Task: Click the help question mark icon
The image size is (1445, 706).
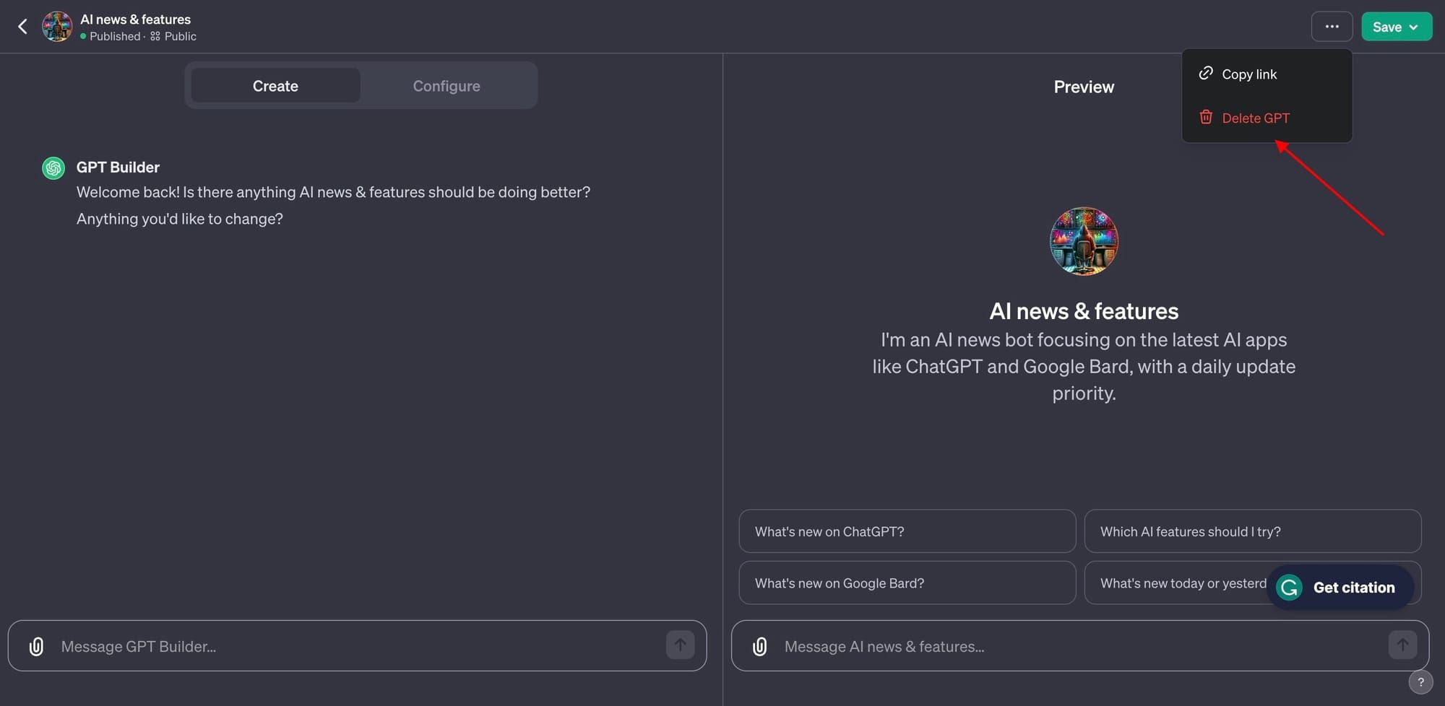Action: click(x=1421, y=681)
